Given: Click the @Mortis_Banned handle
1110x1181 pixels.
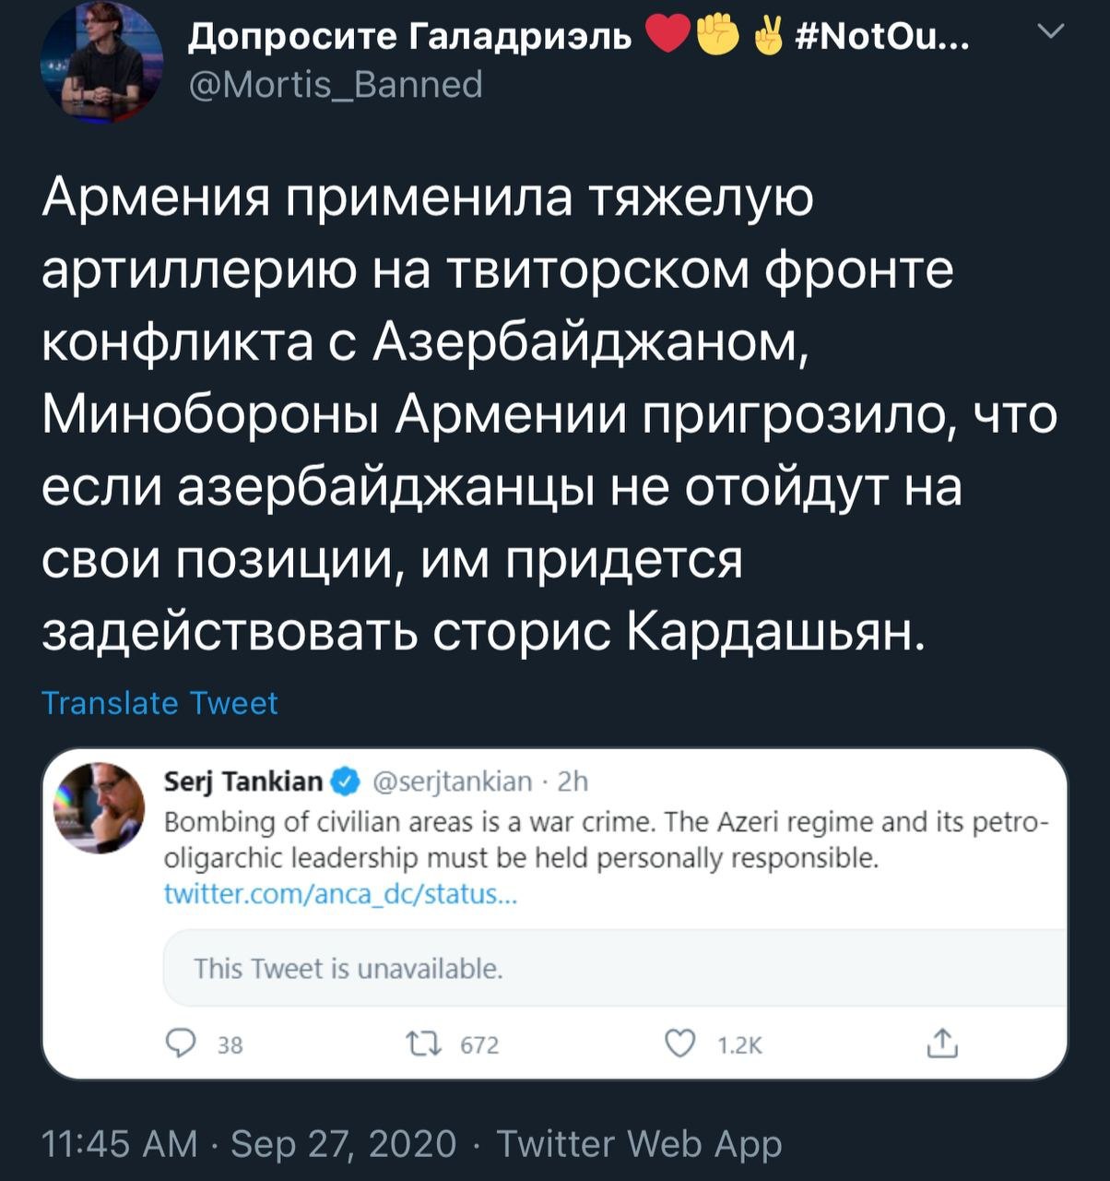Looking at the screenshot, I should pos(336,85).
